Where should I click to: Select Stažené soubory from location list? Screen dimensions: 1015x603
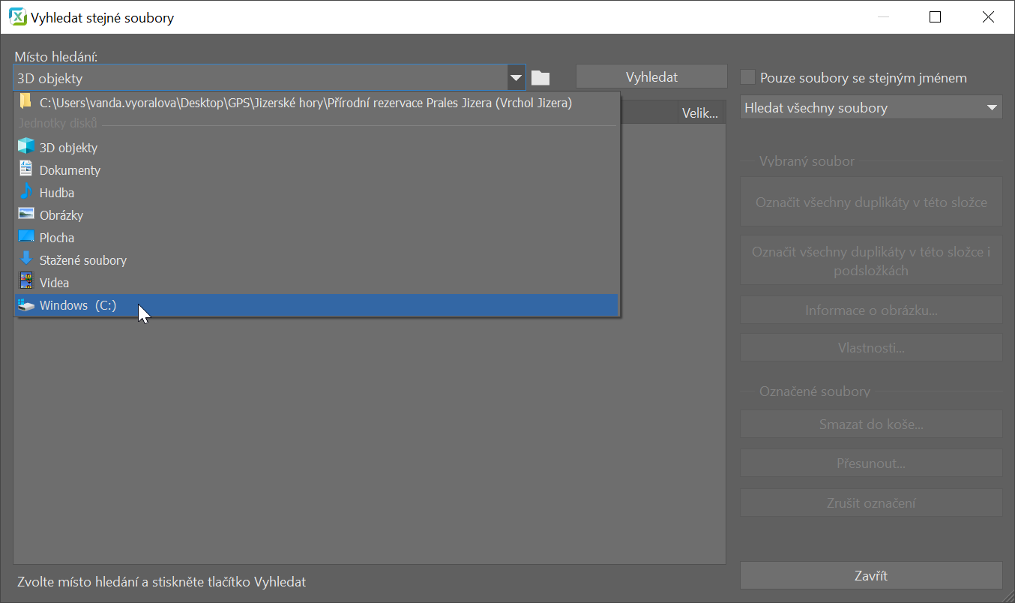(x=82, y=260)
